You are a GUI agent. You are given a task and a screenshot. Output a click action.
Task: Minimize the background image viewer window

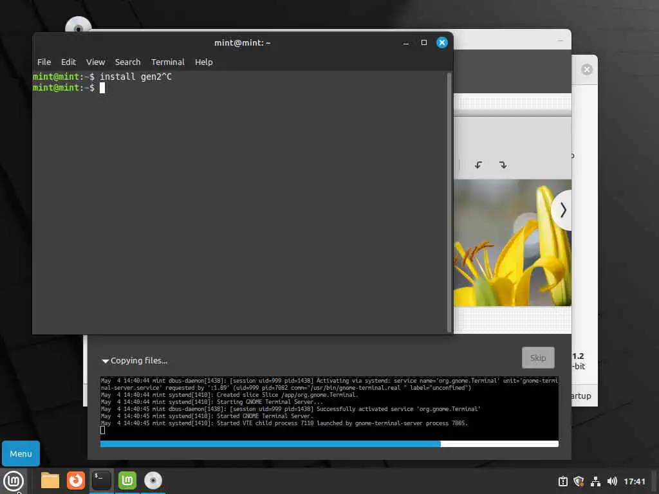pos(561,41)
